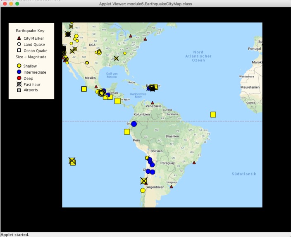Click the gray Airports square in key
This screenshot has height=237, width=291.
[19, 90]
